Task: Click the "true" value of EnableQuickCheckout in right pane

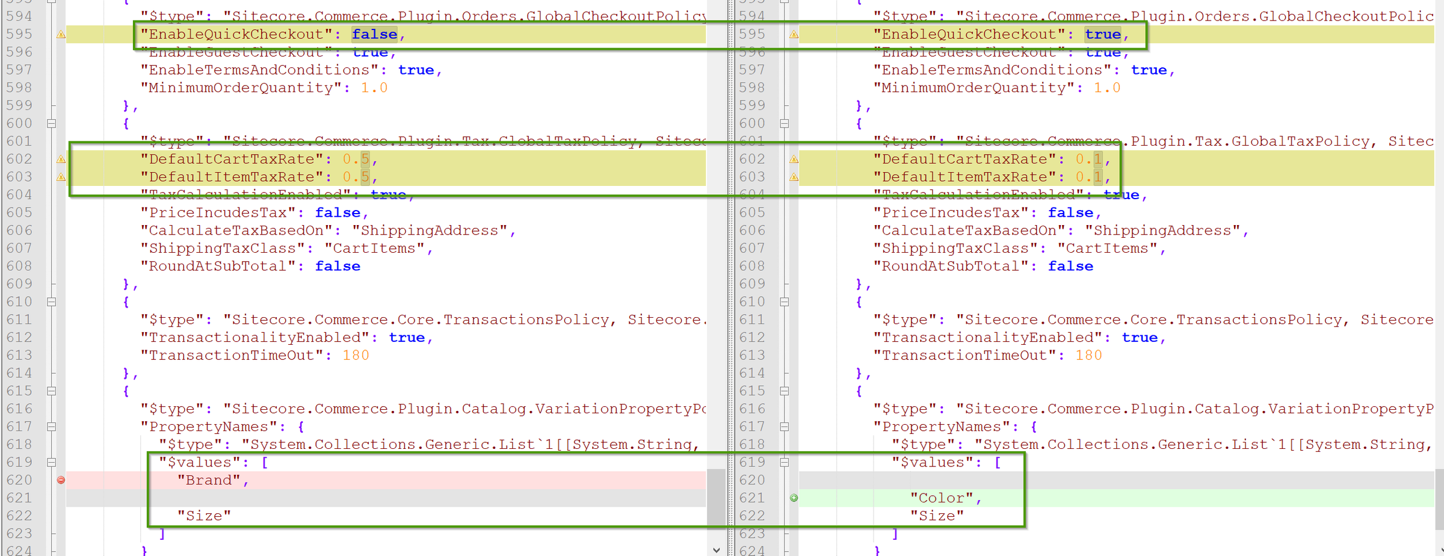Action: coord(1103,35)
